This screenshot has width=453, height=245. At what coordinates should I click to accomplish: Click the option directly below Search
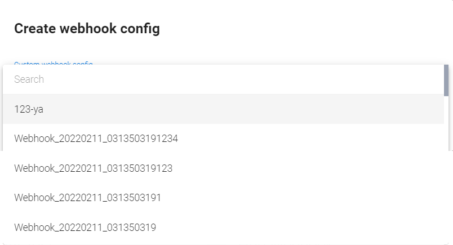pyautogui.click(x=223, y=109)
